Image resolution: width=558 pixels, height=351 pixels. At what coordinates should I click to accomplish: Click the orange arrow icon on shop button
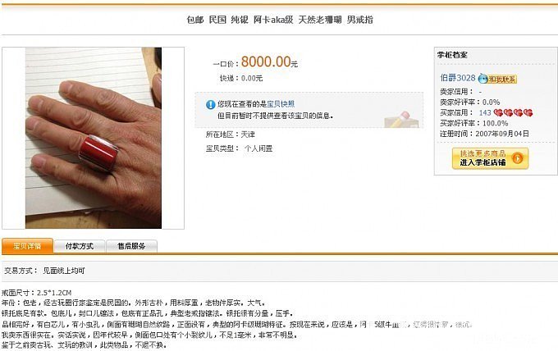pos(517,158)
